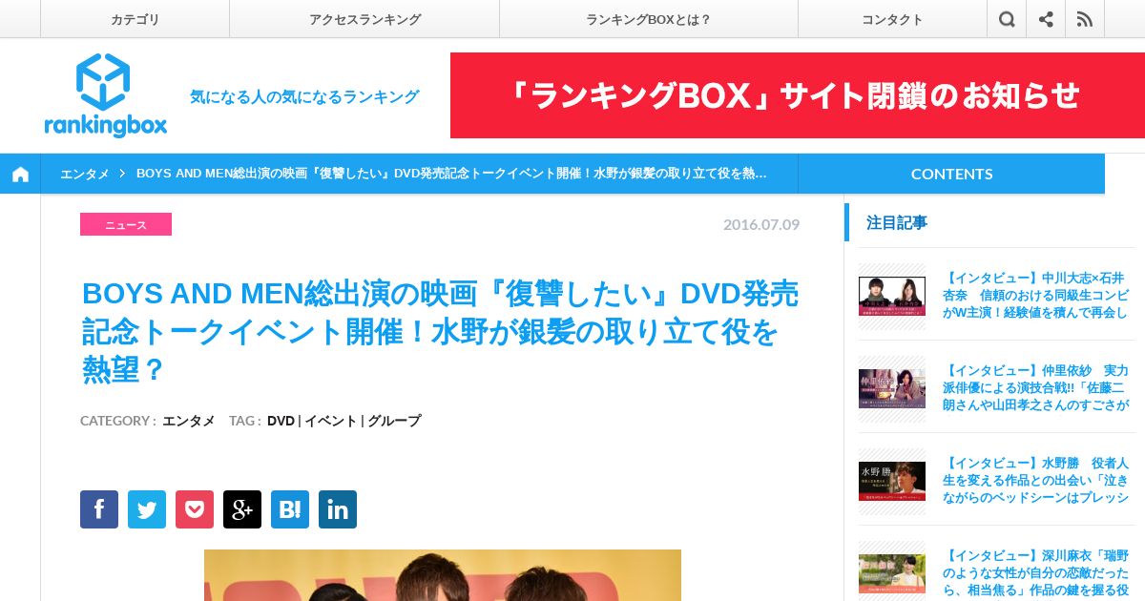Click the tagline 気になる人の気になるランキング
The width and height of the screenshot is (1145, 601).
(304, 96)
